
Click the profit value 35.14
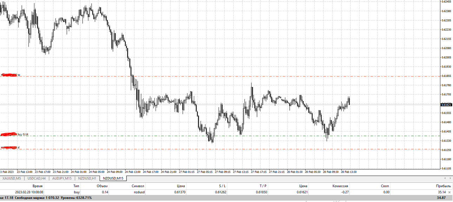(x=442, y=192)
